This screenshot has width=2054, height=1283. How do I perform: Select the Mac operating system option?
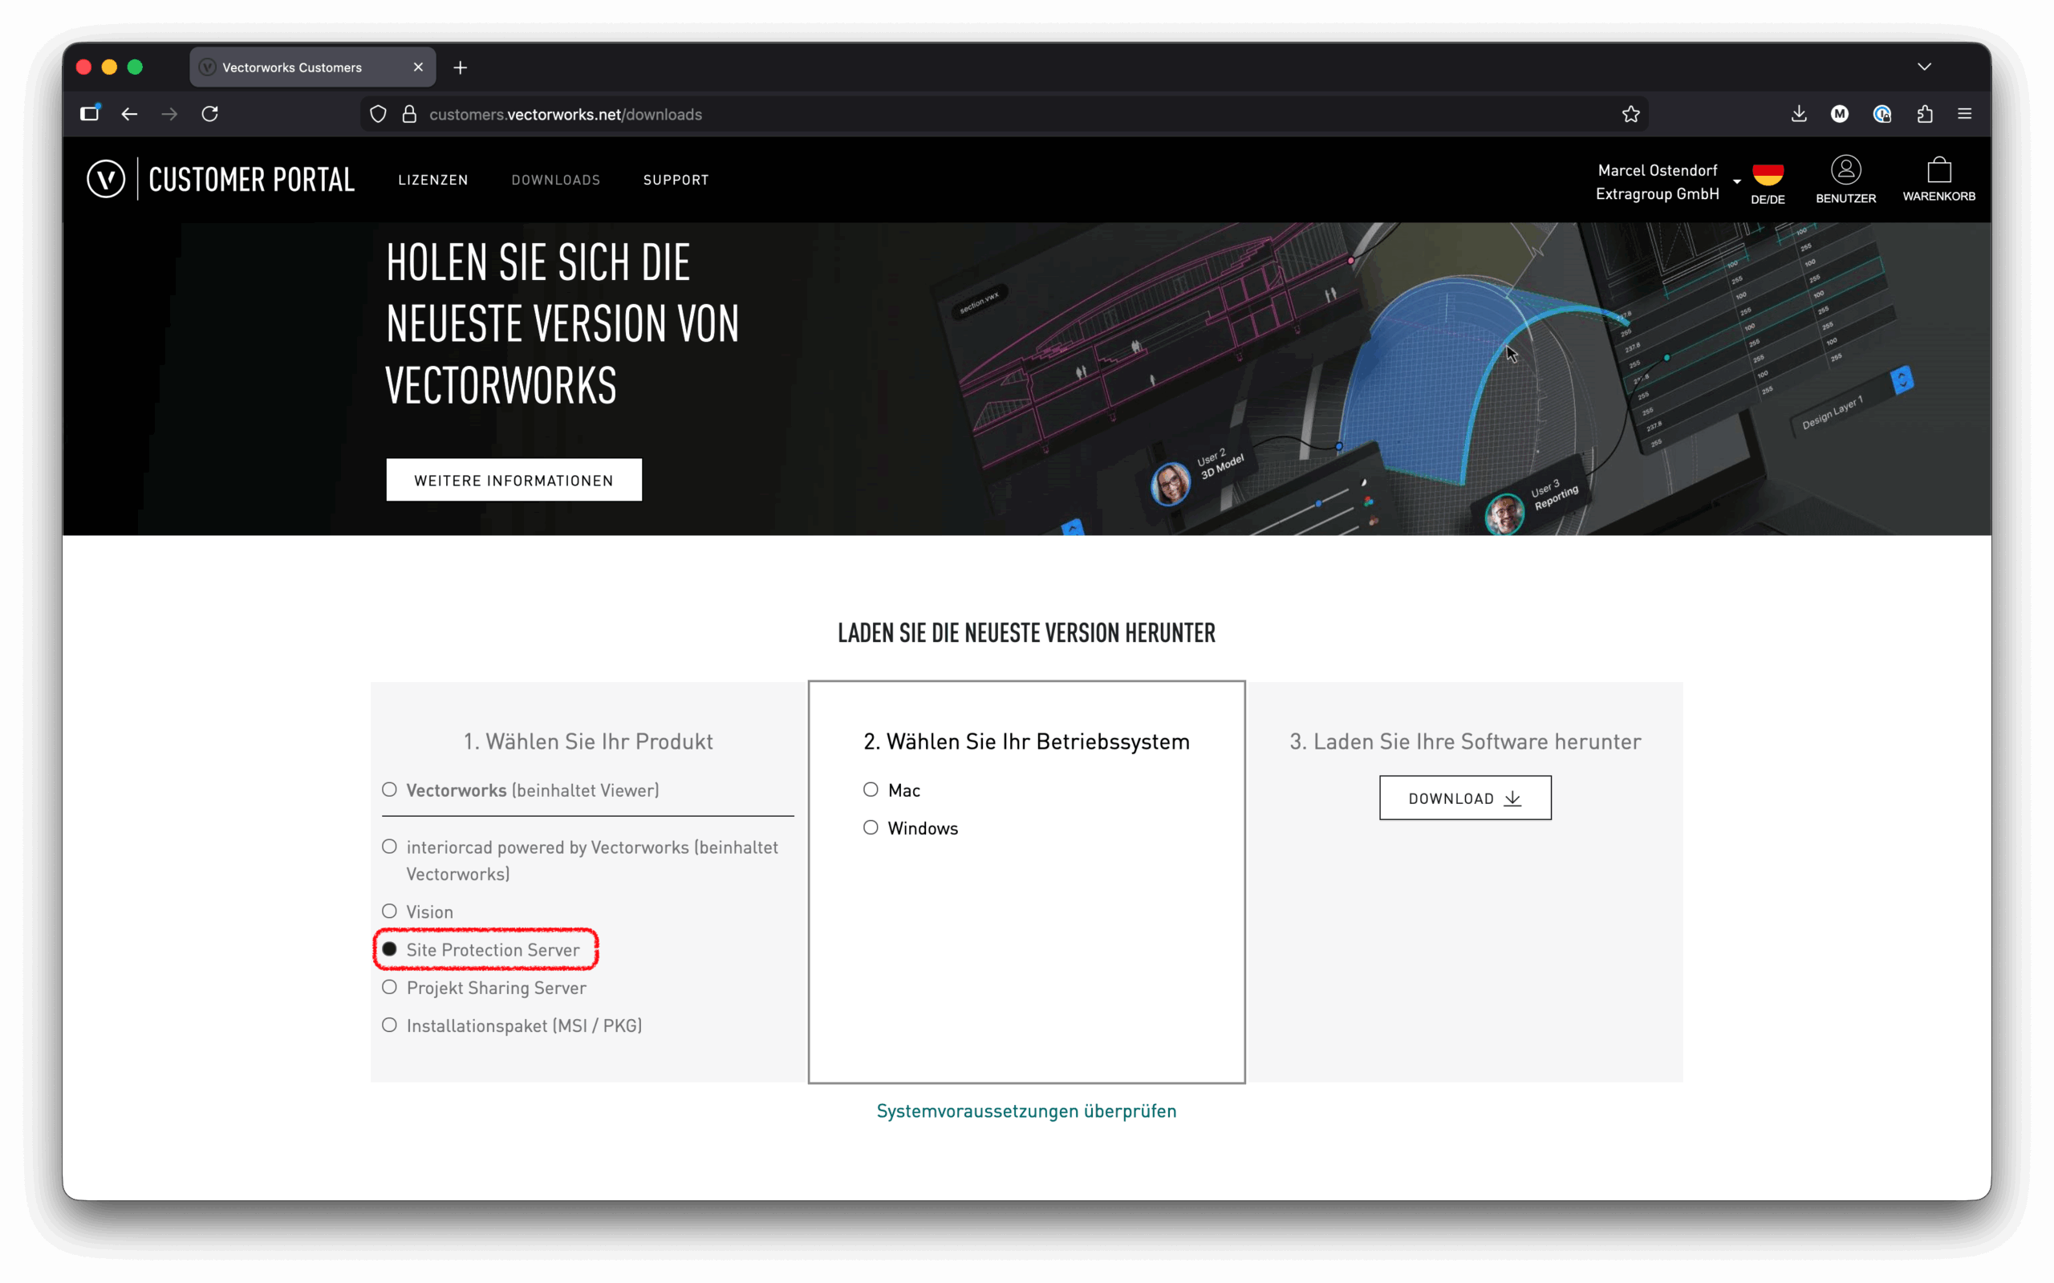tap(871, 790)
